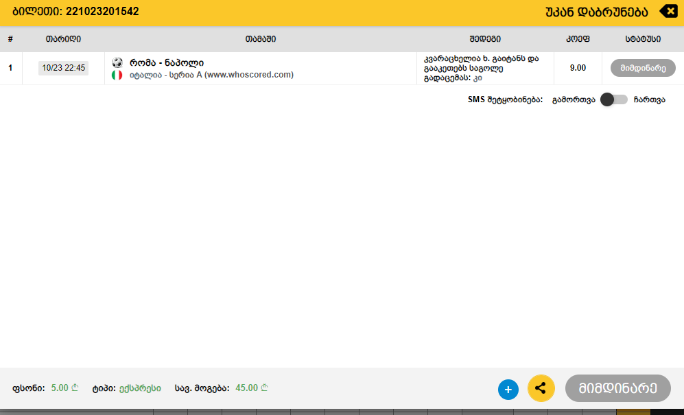The image size is (684, 415).
Task: Click the ticket number 221023201542
Action: click(x=102, y=12)
